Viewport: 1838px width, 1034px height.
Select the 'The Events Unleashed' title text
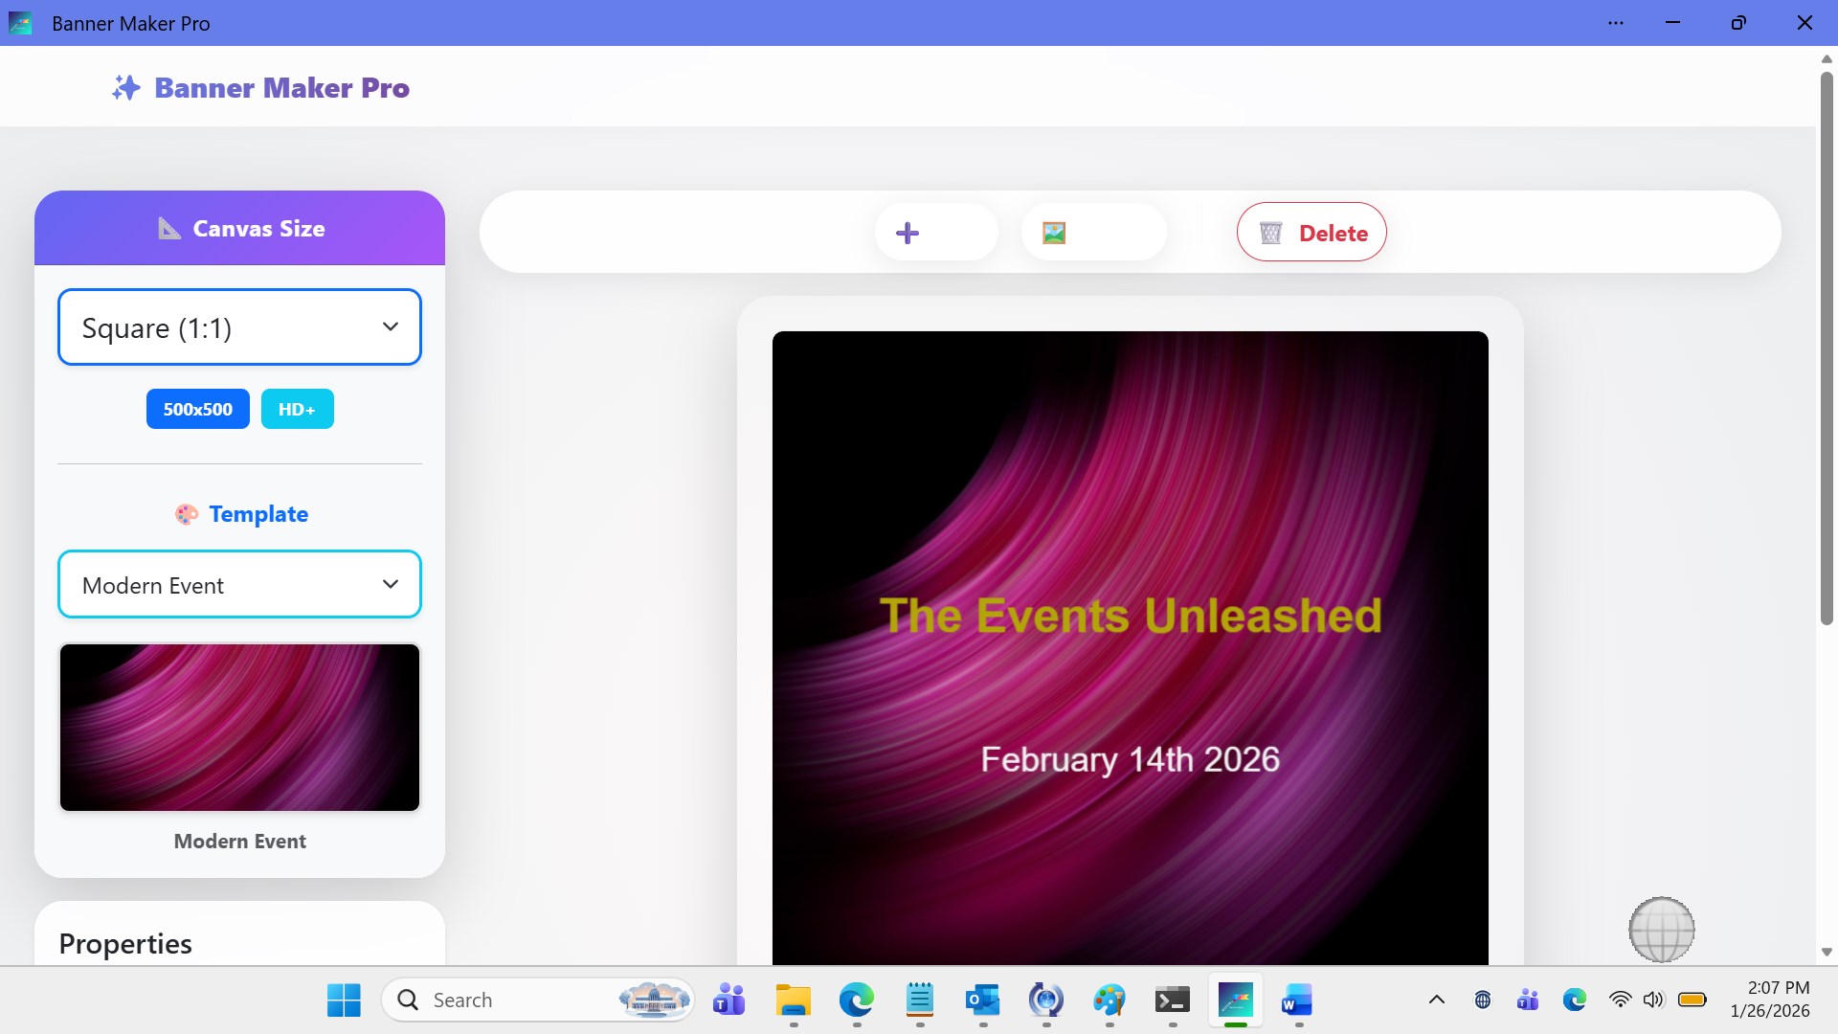(1130, 616)
